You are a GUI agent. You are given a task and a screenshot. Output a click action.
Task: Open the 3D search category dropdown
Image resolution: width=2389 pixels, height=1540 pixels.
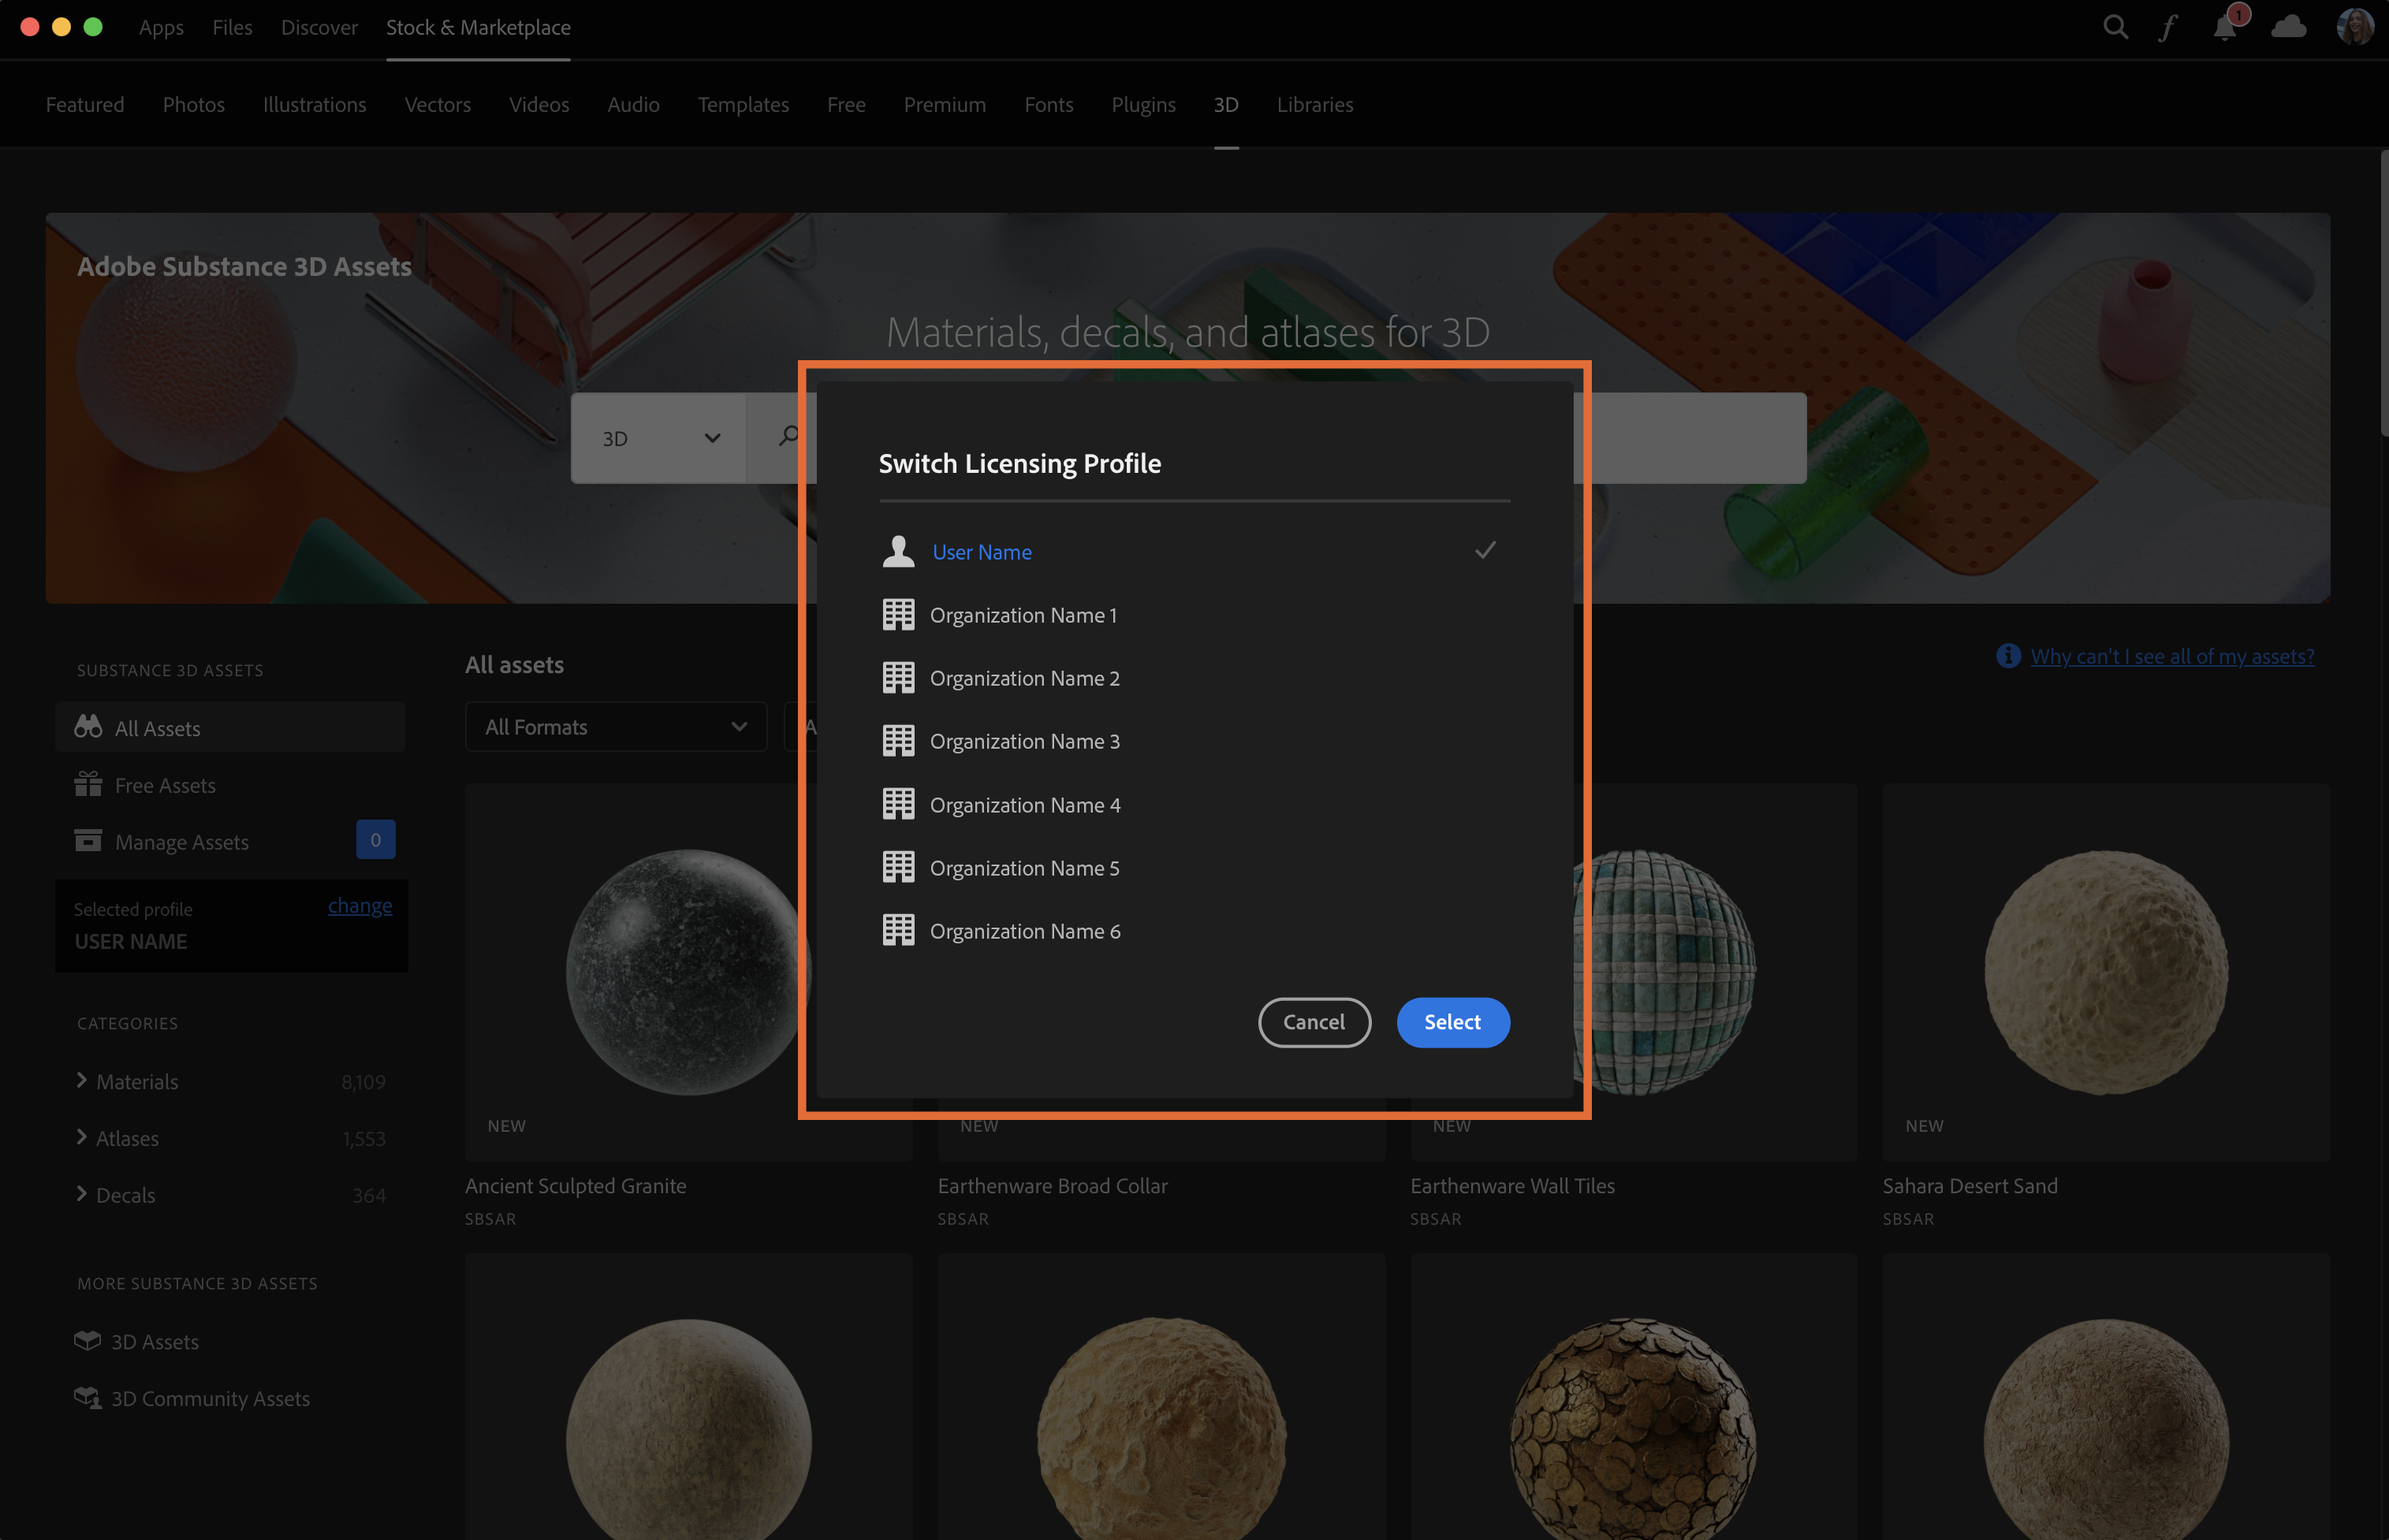[x=659, y=438]
